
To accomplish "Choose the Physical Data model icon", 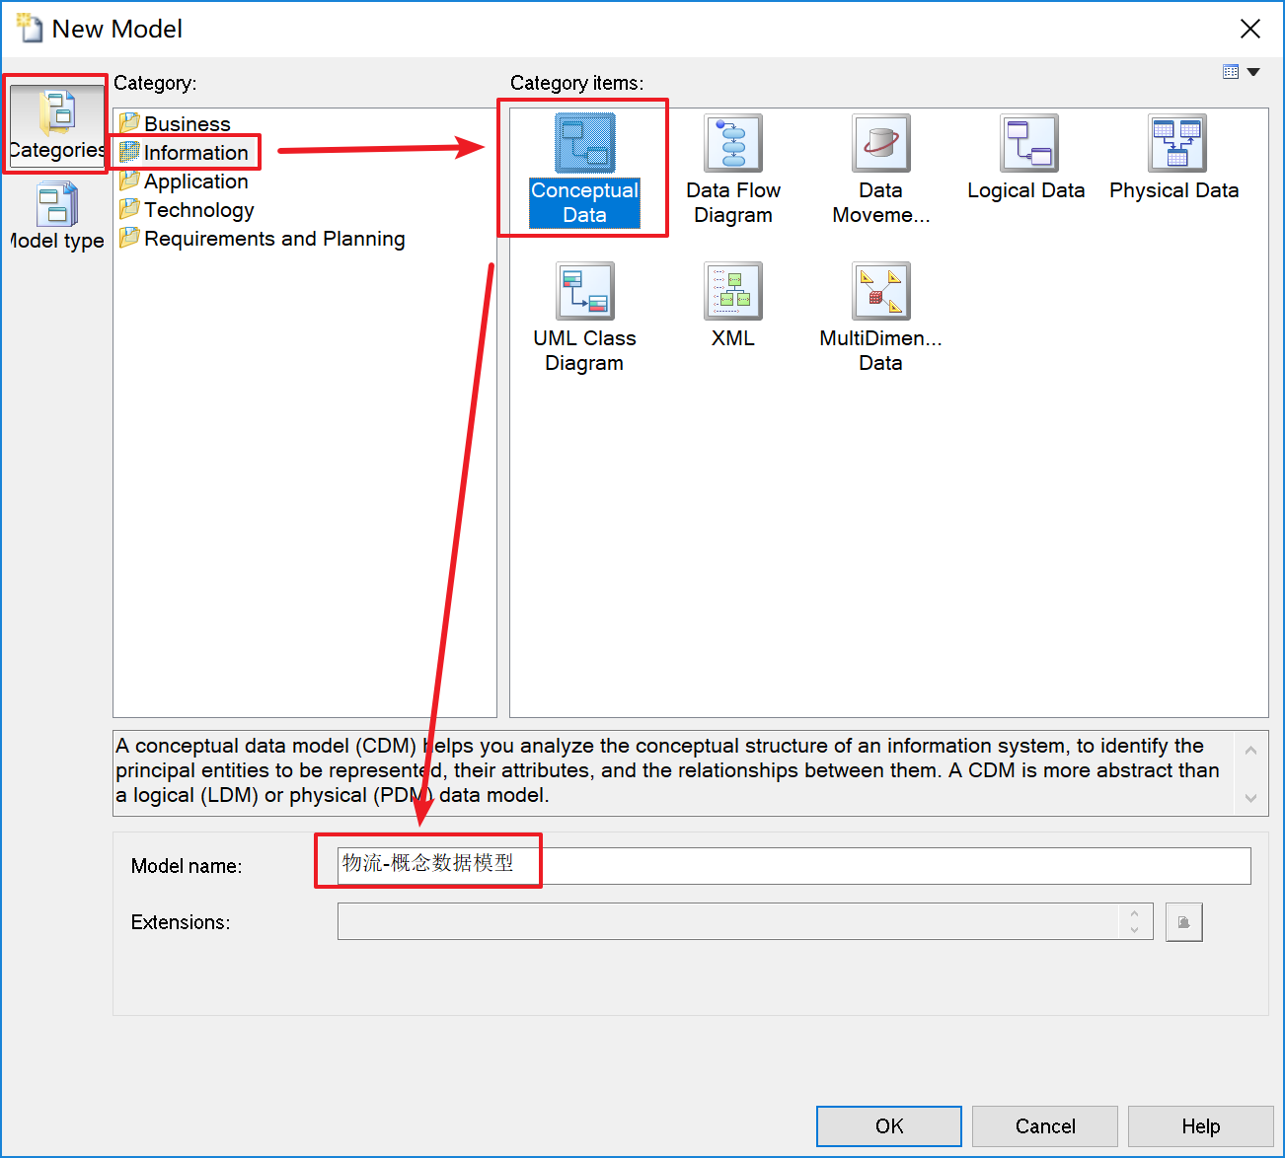I will (1177, 143).
